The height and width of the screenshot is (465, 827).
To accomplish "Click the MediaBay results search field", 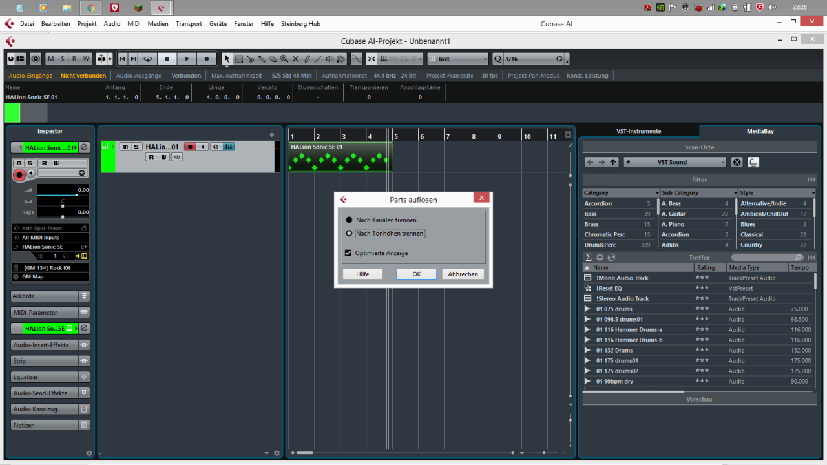I will point(768,257).
